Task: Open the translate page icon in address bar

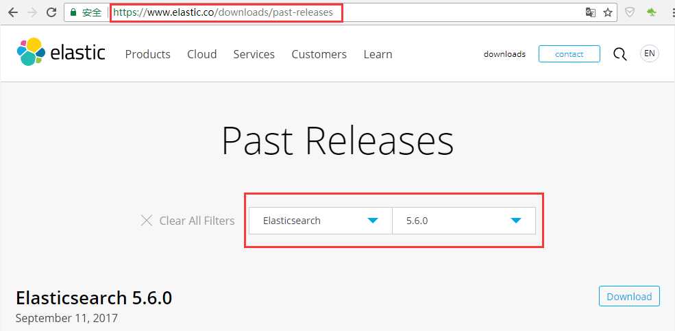Action: 591,12
